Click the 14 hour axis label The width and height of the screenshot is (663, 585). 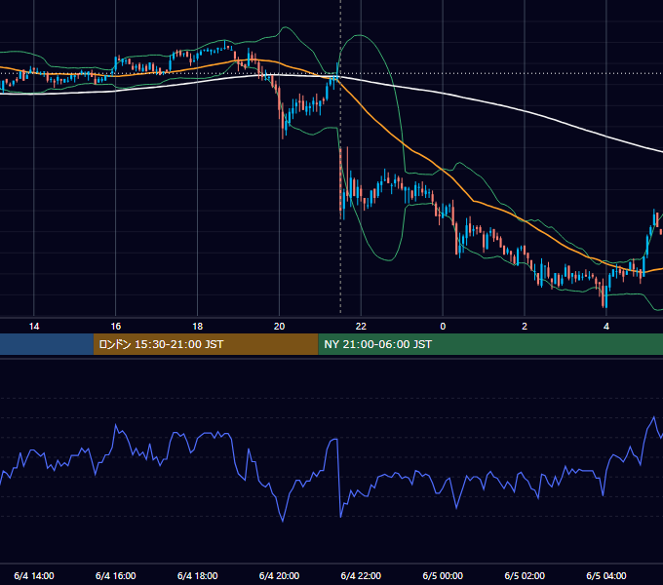pyautogui.click(x=34, y=327)
